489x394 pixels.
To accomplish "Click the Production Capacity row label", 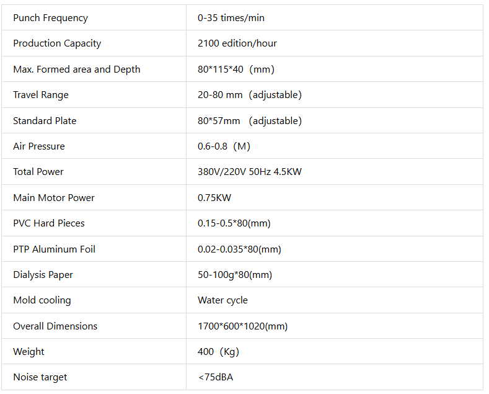I will pos(57,43).
